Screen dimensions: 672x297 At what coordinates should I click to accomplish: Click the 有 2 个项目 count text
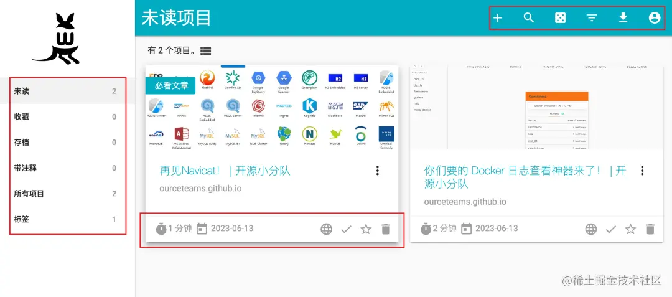click(172, 51)
